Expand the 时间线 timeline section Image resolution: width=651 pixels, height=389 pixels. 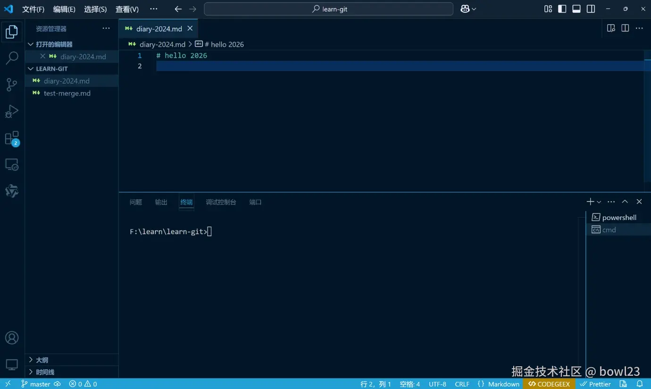tap(72, 372)
